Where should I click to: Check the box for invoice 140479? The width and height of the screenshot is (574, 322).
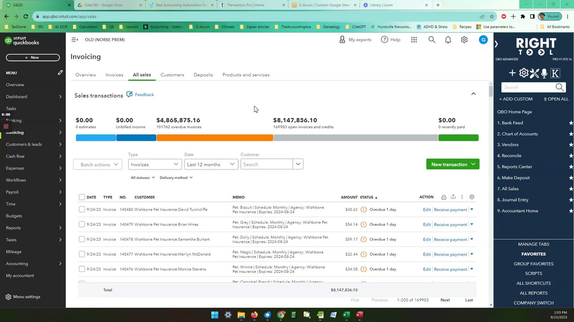coord(82,224)
